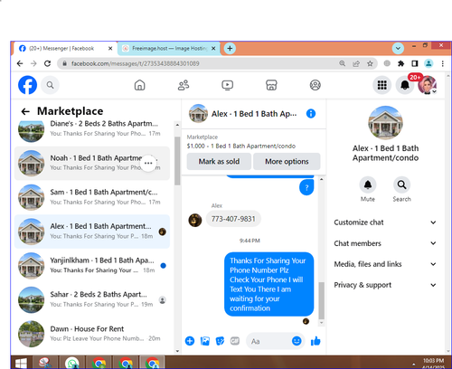
Task: Open the Facebook logo home
Action: point(27,85)
